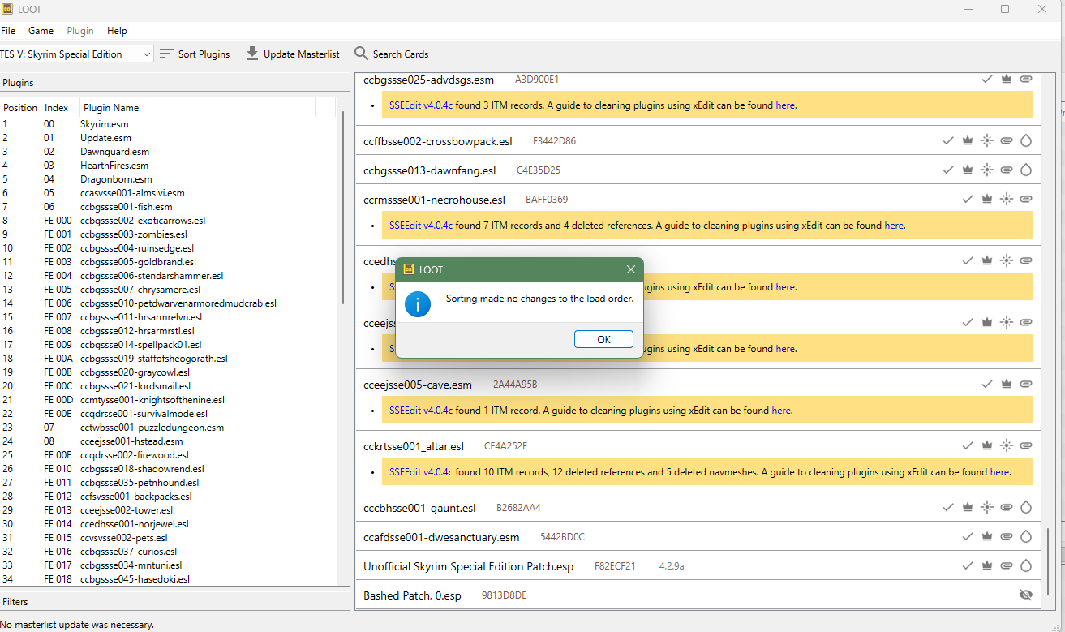Viewport: 1065px width, 632px height.
Task: Click OK in the LOOT dialog
Action: pos(603,339)
